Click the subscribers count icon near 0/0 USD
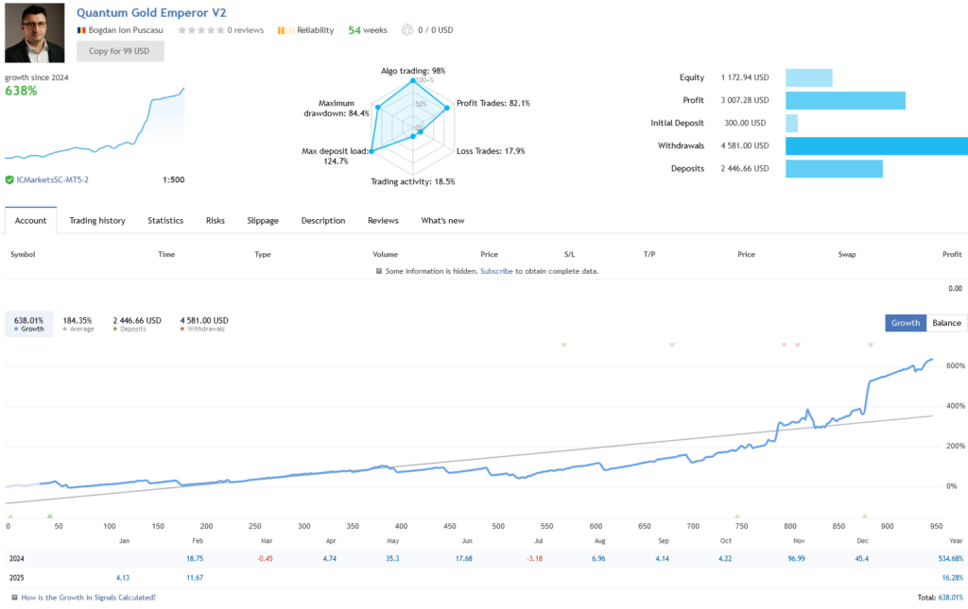The width and height of the screenshot is (968, 609). (x=406, y=27)
